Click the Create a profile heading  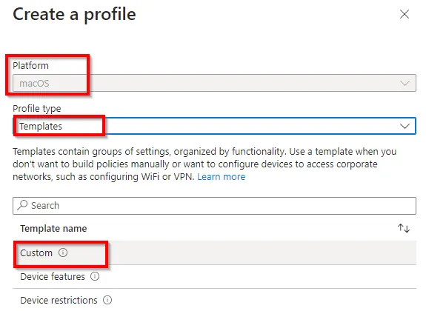[74, 14]
